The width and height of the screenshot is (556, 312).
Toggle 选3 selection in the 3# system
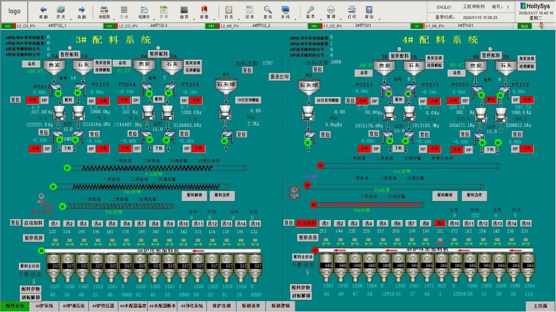click(x=83, y=224)
